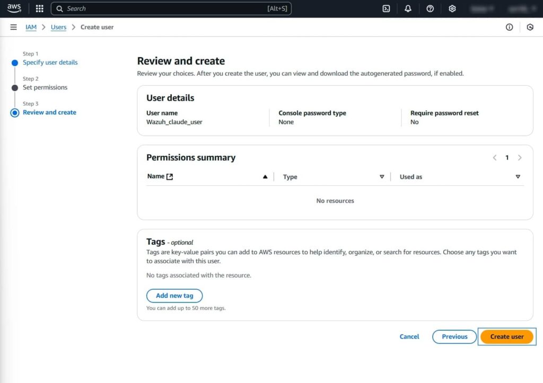Open the Used as filter dropdown

[x=518, y=176]
